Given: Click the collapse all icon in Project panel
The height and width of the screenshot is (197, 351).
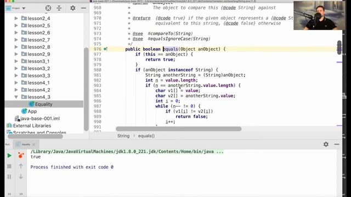Looking at the screenshot, I should point(59,8).
